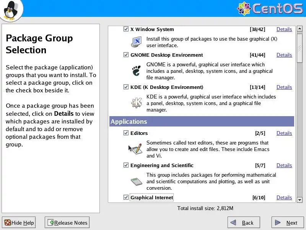Screen dimensions: 306x230
Task: Click the Total install size text
Action: [x=205, y=208]
